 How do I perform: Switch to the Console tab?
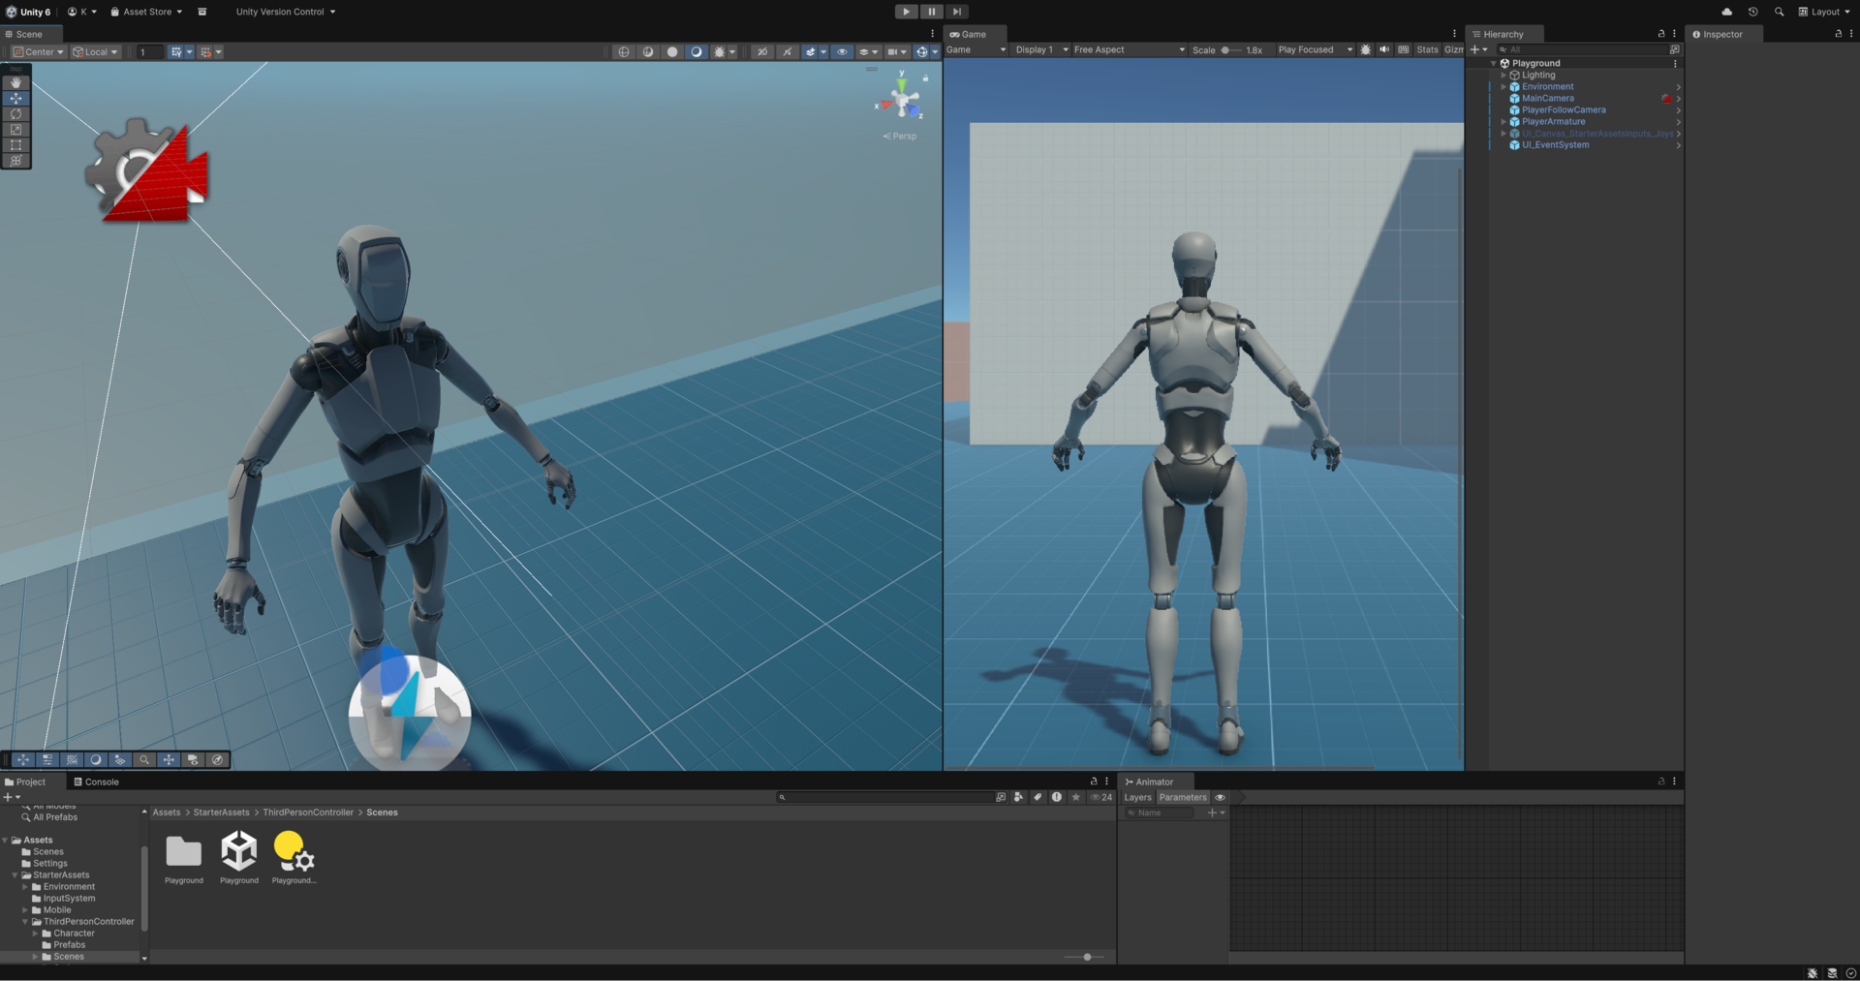(x=96, y=782)
